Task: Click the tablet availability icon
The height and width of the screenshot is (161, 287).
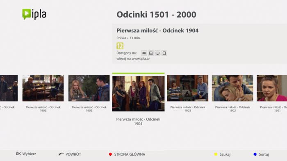Action: [x=164, y=53]
